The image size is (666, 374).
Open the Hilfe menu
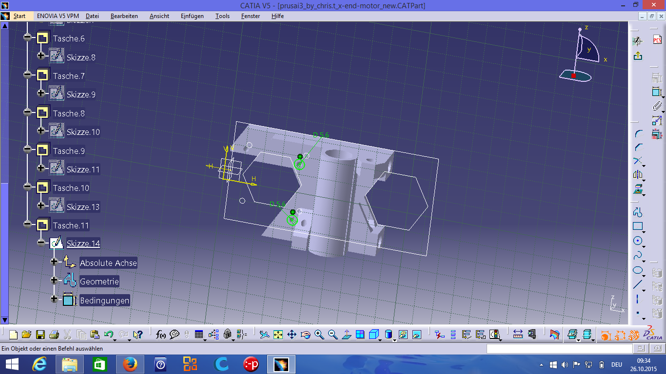click(277, 16)
